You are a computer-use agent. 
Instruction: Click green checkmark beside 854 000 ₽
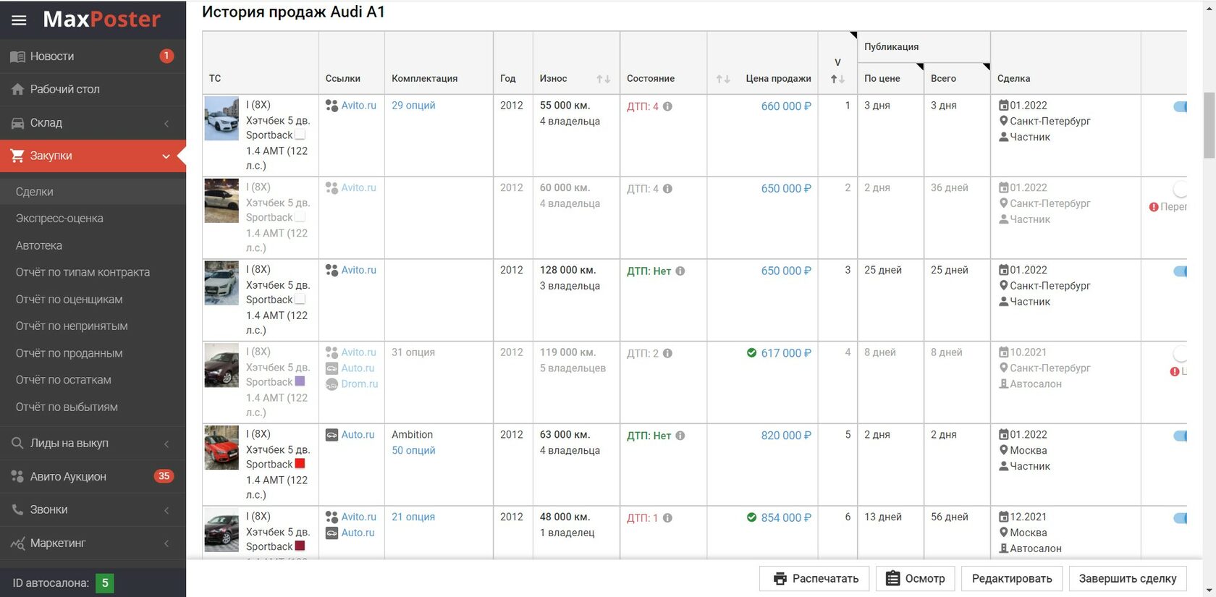click(x=751, y=517)
